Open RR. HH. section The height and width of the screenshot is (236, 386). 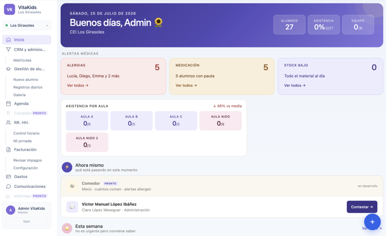pos(27,122)
